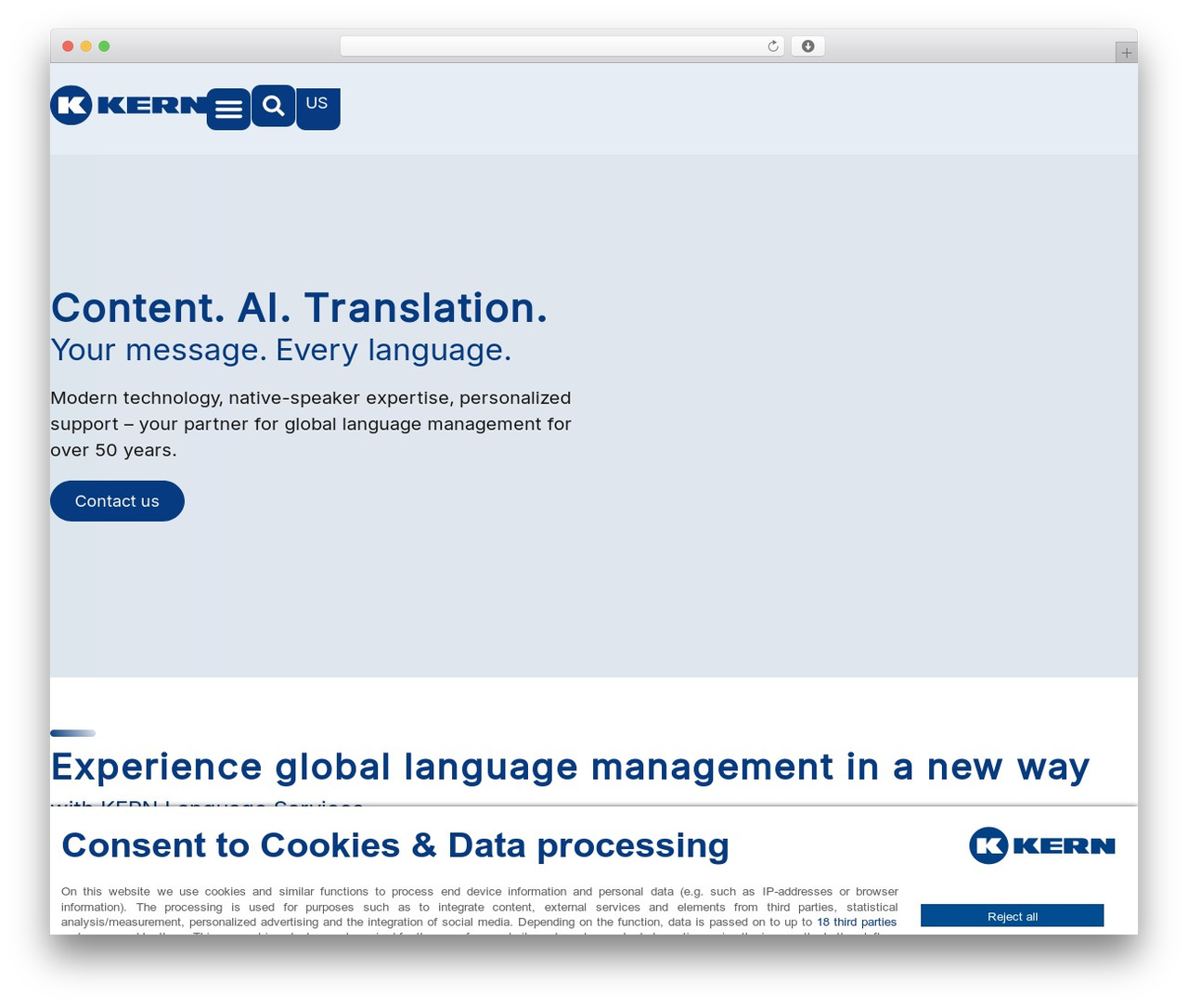The width and height of the screenshot is (1188, 1006).
Task: Focus the browser address bar
Action: [562, 46]
